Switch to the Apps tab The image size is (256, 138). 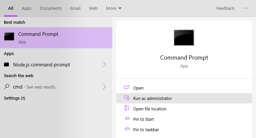pos(26,8)
